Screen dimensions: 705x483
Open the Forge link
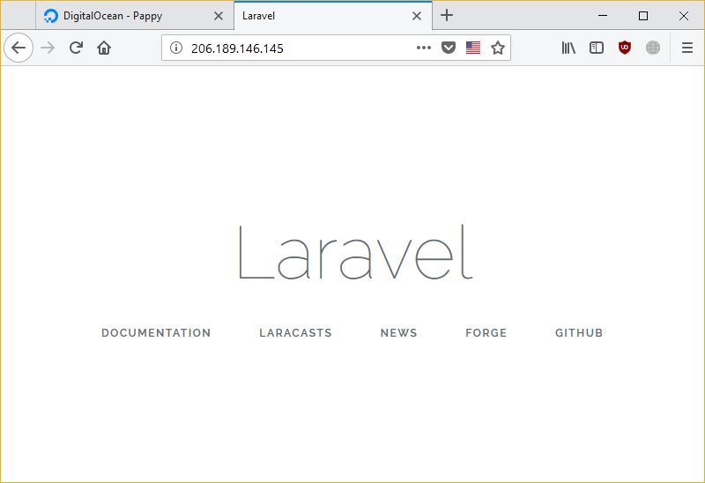pyautogui.click(x=486, y=333)
